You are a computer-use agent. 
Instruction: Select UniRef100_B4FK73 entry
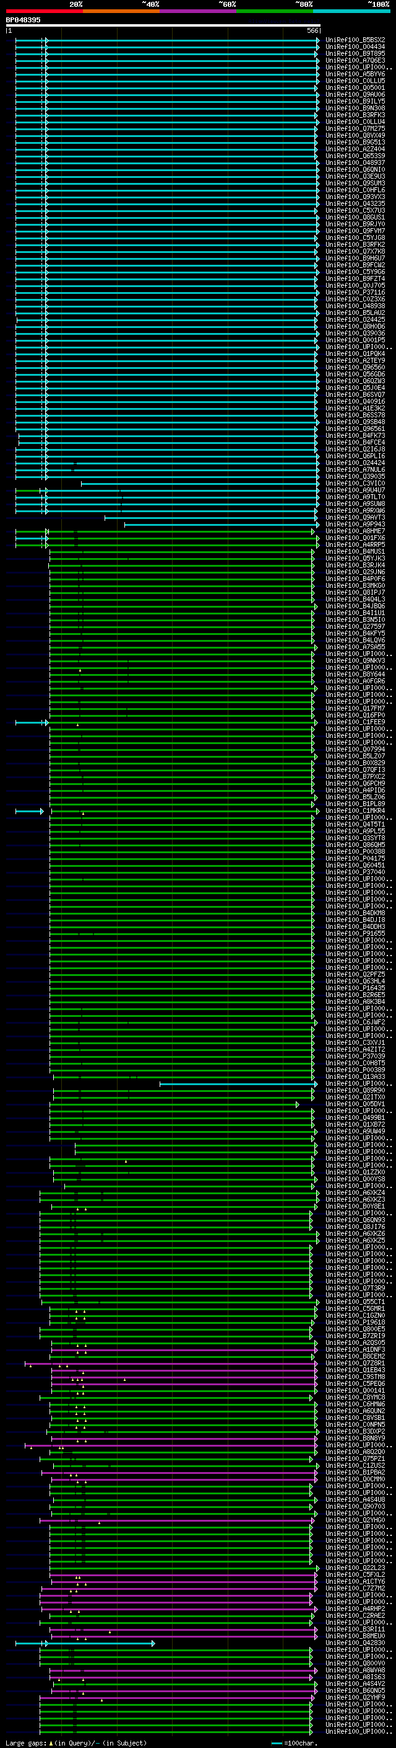click(355, 436)
